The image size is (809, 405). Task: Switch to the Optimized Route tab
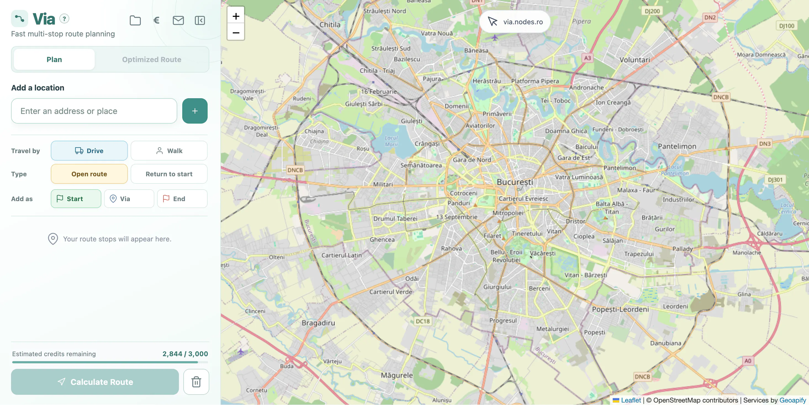click(151, 60)
